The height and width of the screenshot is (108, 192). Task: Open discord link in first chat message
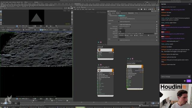click(x=177, y=10)
